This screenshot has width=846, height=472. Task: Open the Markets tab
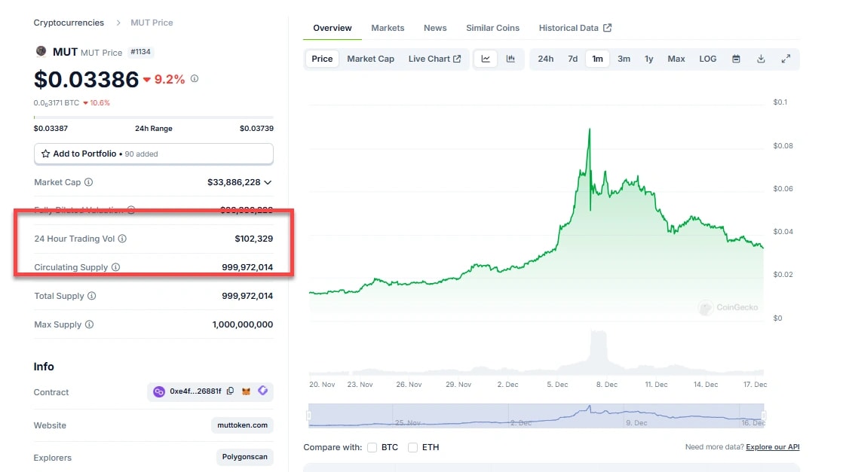tap(388, 28)
